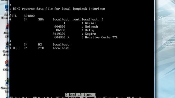The image size is (175, 98).
Task: Click the '@' at the NS line start
Action: point(10,45)
